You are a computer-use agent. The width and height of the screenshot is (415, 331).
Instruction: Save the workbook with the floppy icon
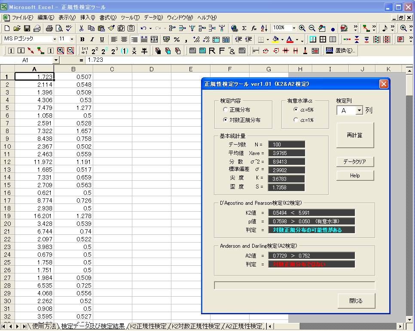click(x=27, y=28)
